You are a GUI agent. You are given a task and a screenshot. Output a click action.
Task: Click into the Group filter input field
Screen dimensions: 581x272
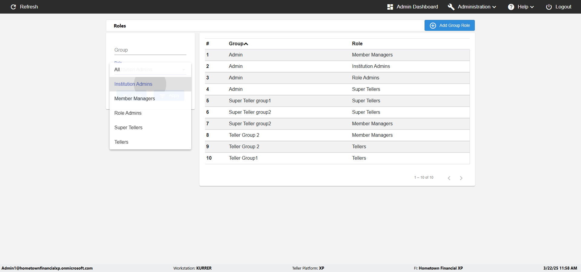(150, 50)
